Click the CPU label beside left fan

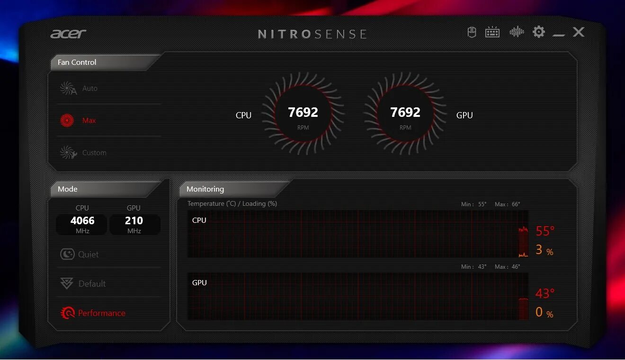243,115
